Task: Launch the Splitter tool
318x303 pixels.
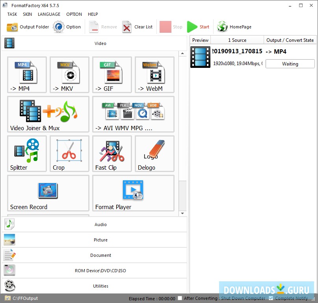Action: pyautogui.click(x=26, y=154)
